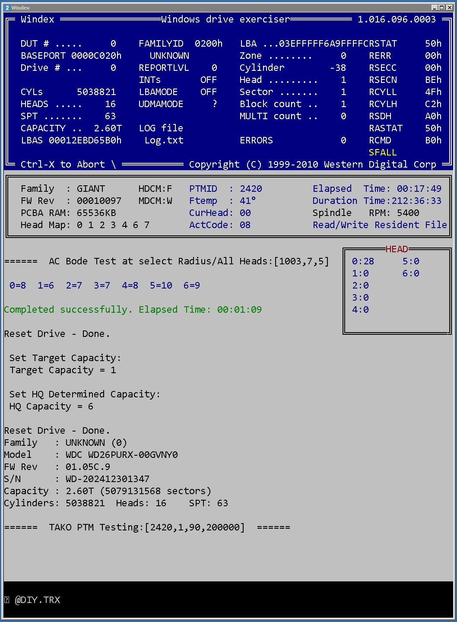The height and width of the screenshot is (622, 457).
Task: Minimize the Windex window
Action: [435, 7]
